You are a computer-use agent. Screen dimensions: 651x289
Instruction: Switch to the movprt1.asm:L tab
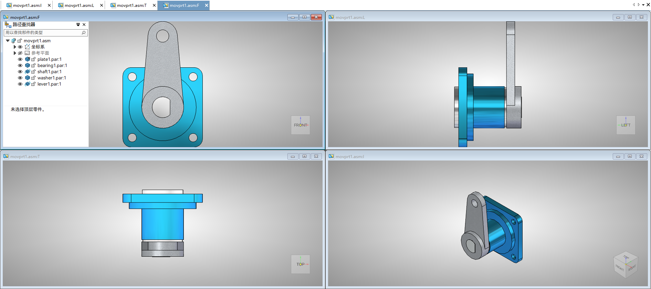(79, 5)
